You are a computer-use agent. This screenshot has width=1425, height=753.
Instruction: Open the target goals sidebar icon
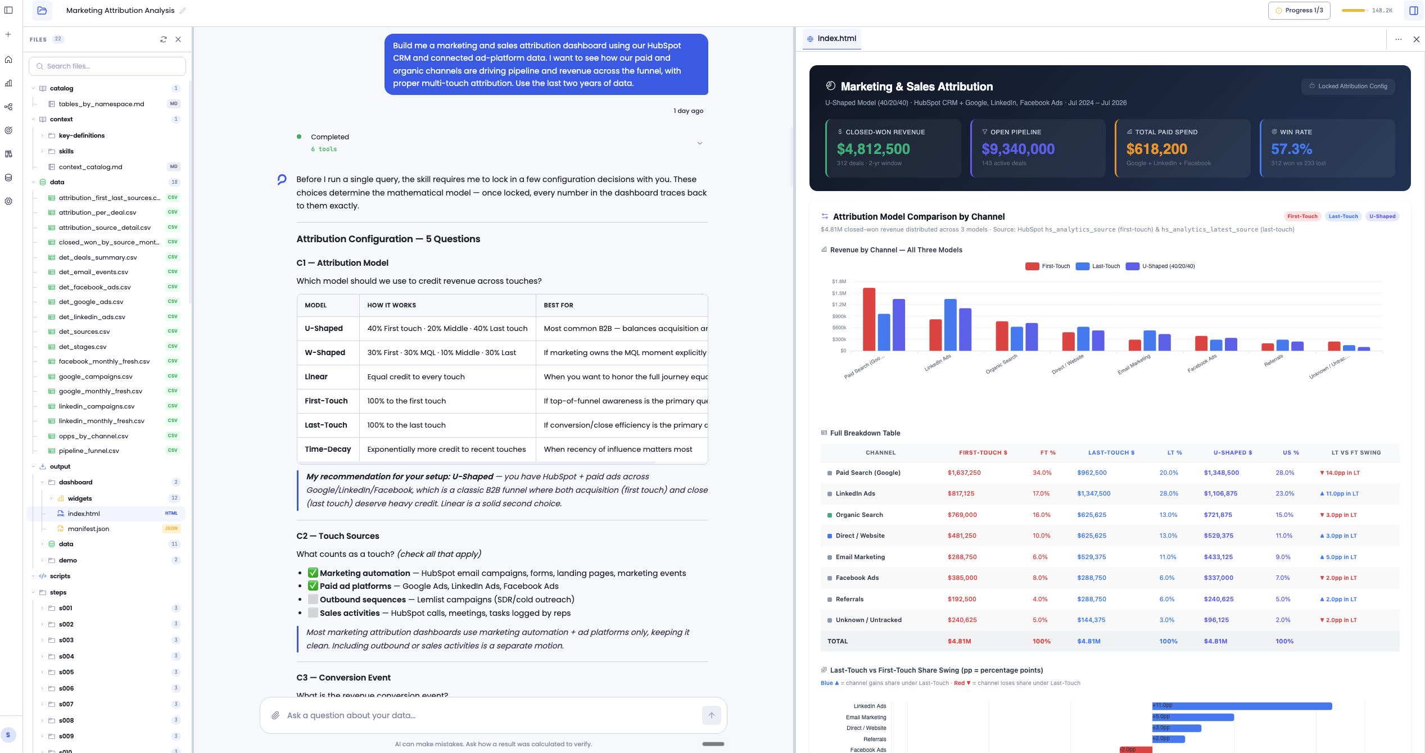point(8,130)
